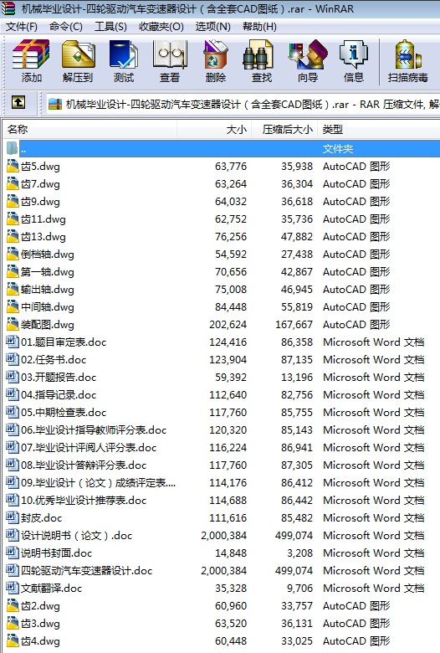
Task: Click the DWG icon of 装配图.dwg
Action: pyautogui.click(x=13, y=324)
